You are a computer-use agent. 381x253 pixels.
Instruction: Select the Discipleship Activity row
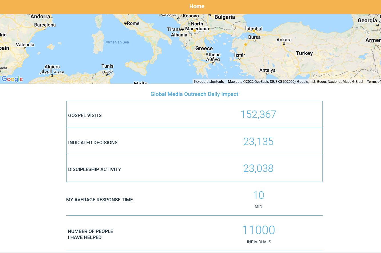194,168
